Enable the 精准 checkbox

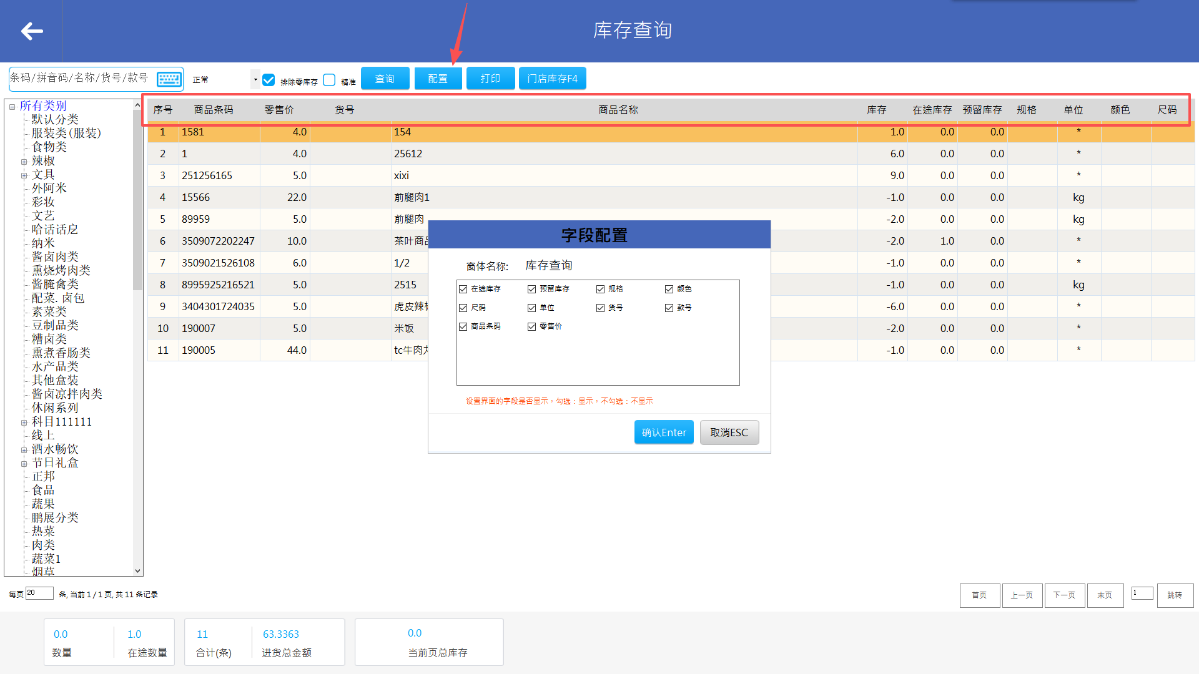[x=330, y=80]
